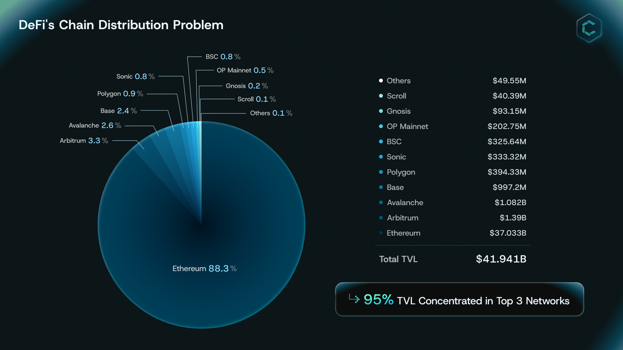Select the Base 2.4% pie label
The height and width of the screenshot is (350, 623).
pos(118,111)
